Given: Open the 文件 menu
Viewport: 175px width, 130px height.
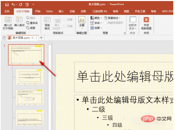Looking at the screenshot, I should [7, 11].
